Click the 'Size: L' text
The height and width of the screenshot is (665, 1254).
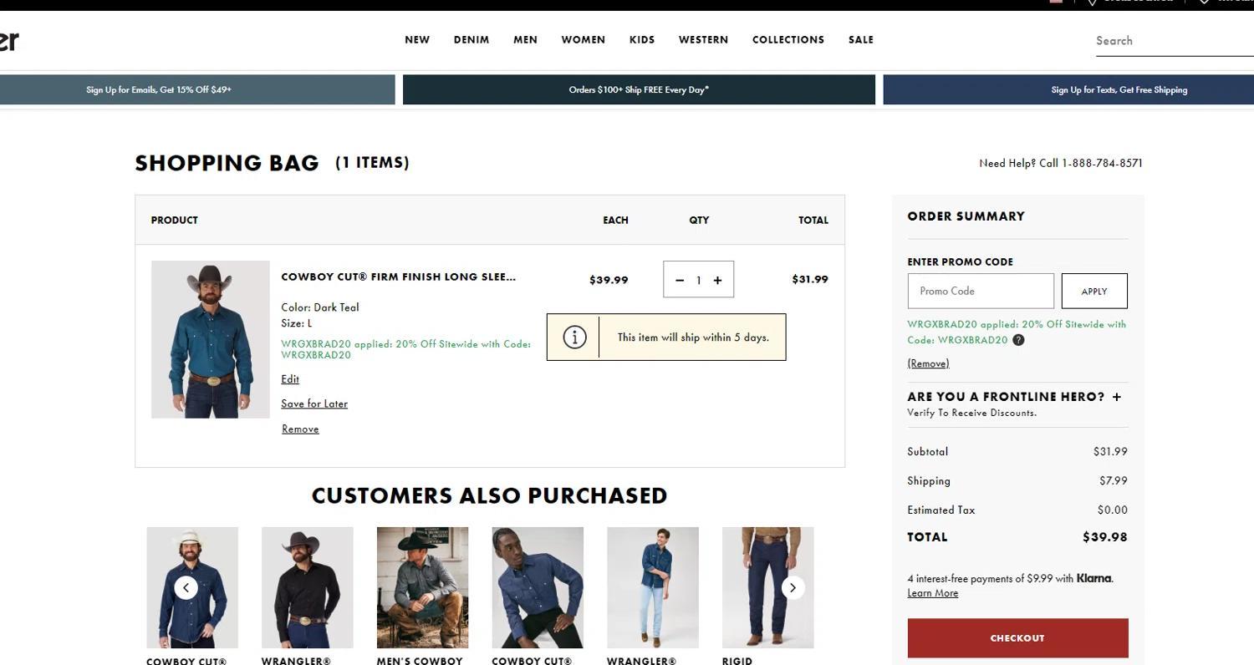[297, 322]
